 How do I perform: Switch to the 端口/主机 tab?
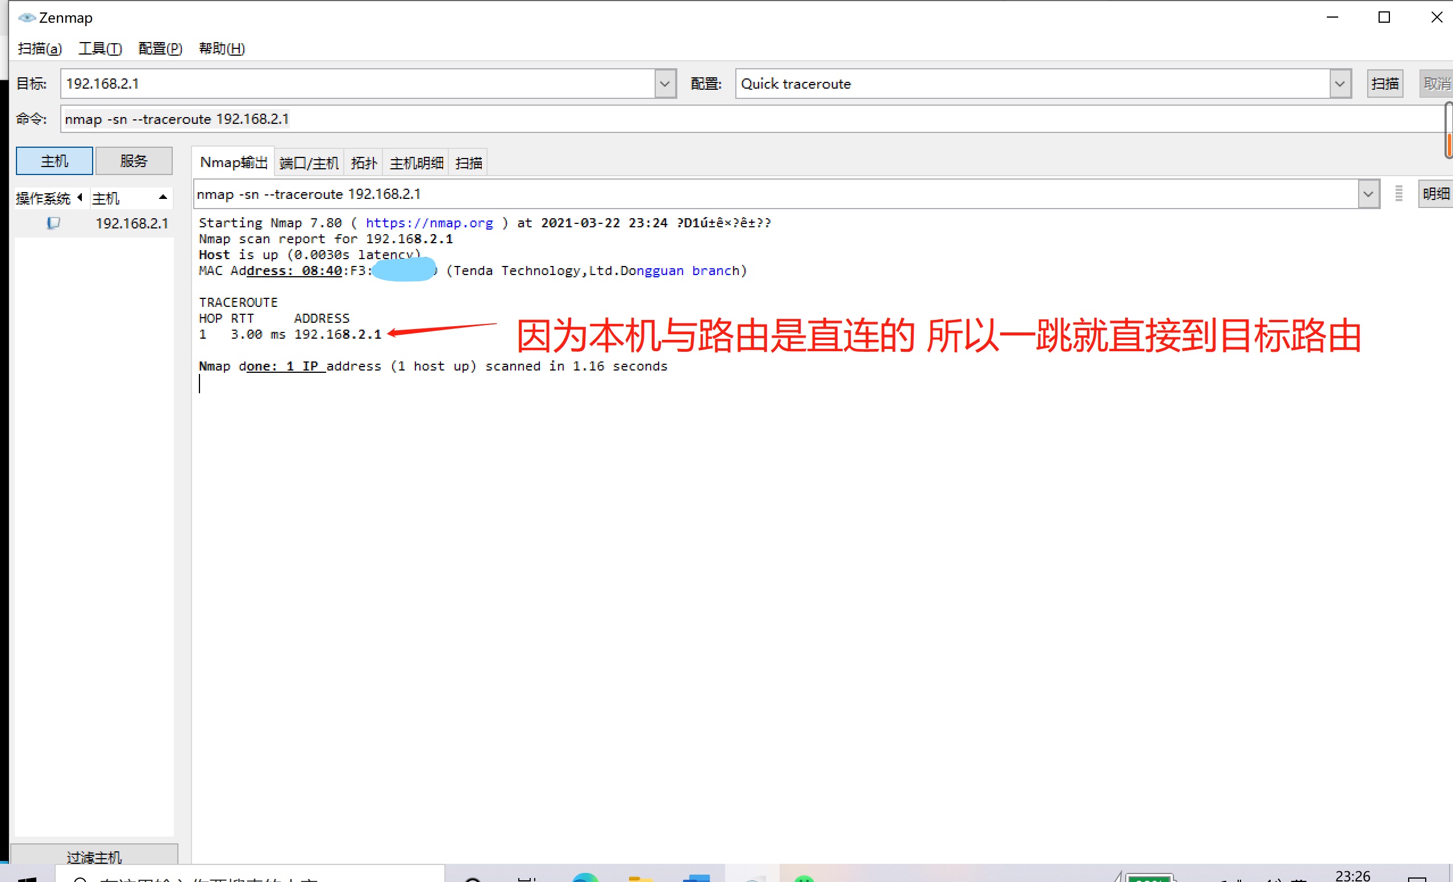(x=309, y=163)
